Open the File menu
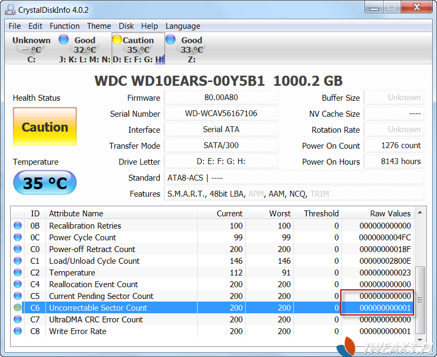Image resolution: width=437 pixels, height=357 pixels. pyautogui.click(x=14, y=26)
